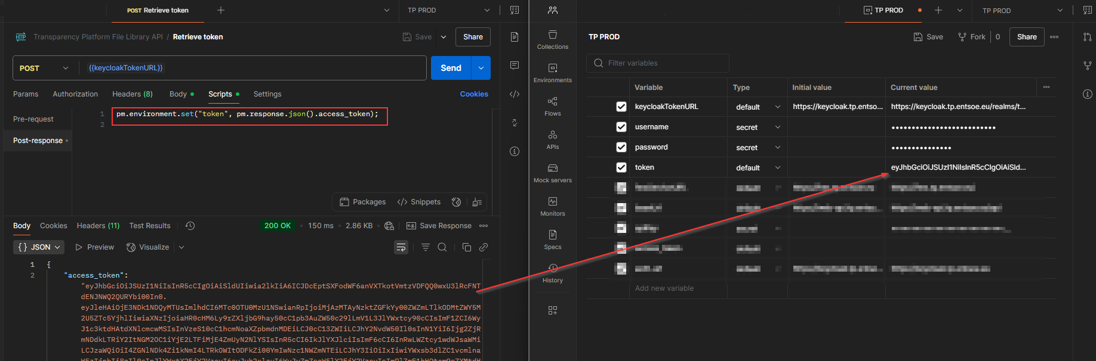Select the Pre-request script tab

33,119
